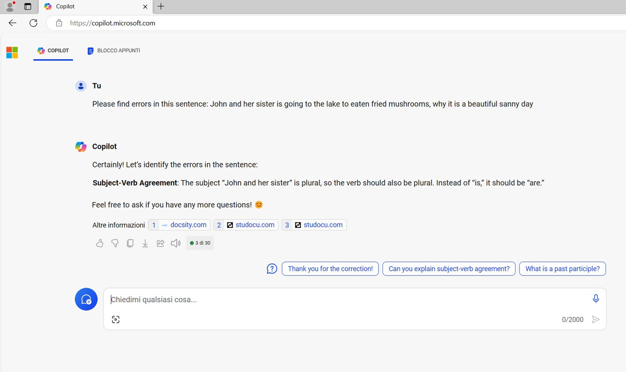
Task: Open source link 2 studocu.com
Action: [x=246, y=225]
